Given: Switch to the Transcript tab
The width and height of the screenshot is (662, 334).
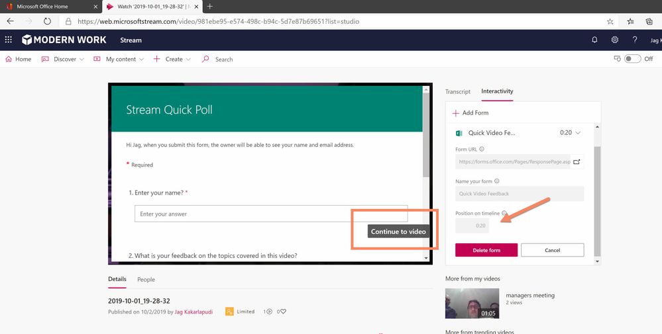Looking at the screenshot, I should tap(458, 91).
